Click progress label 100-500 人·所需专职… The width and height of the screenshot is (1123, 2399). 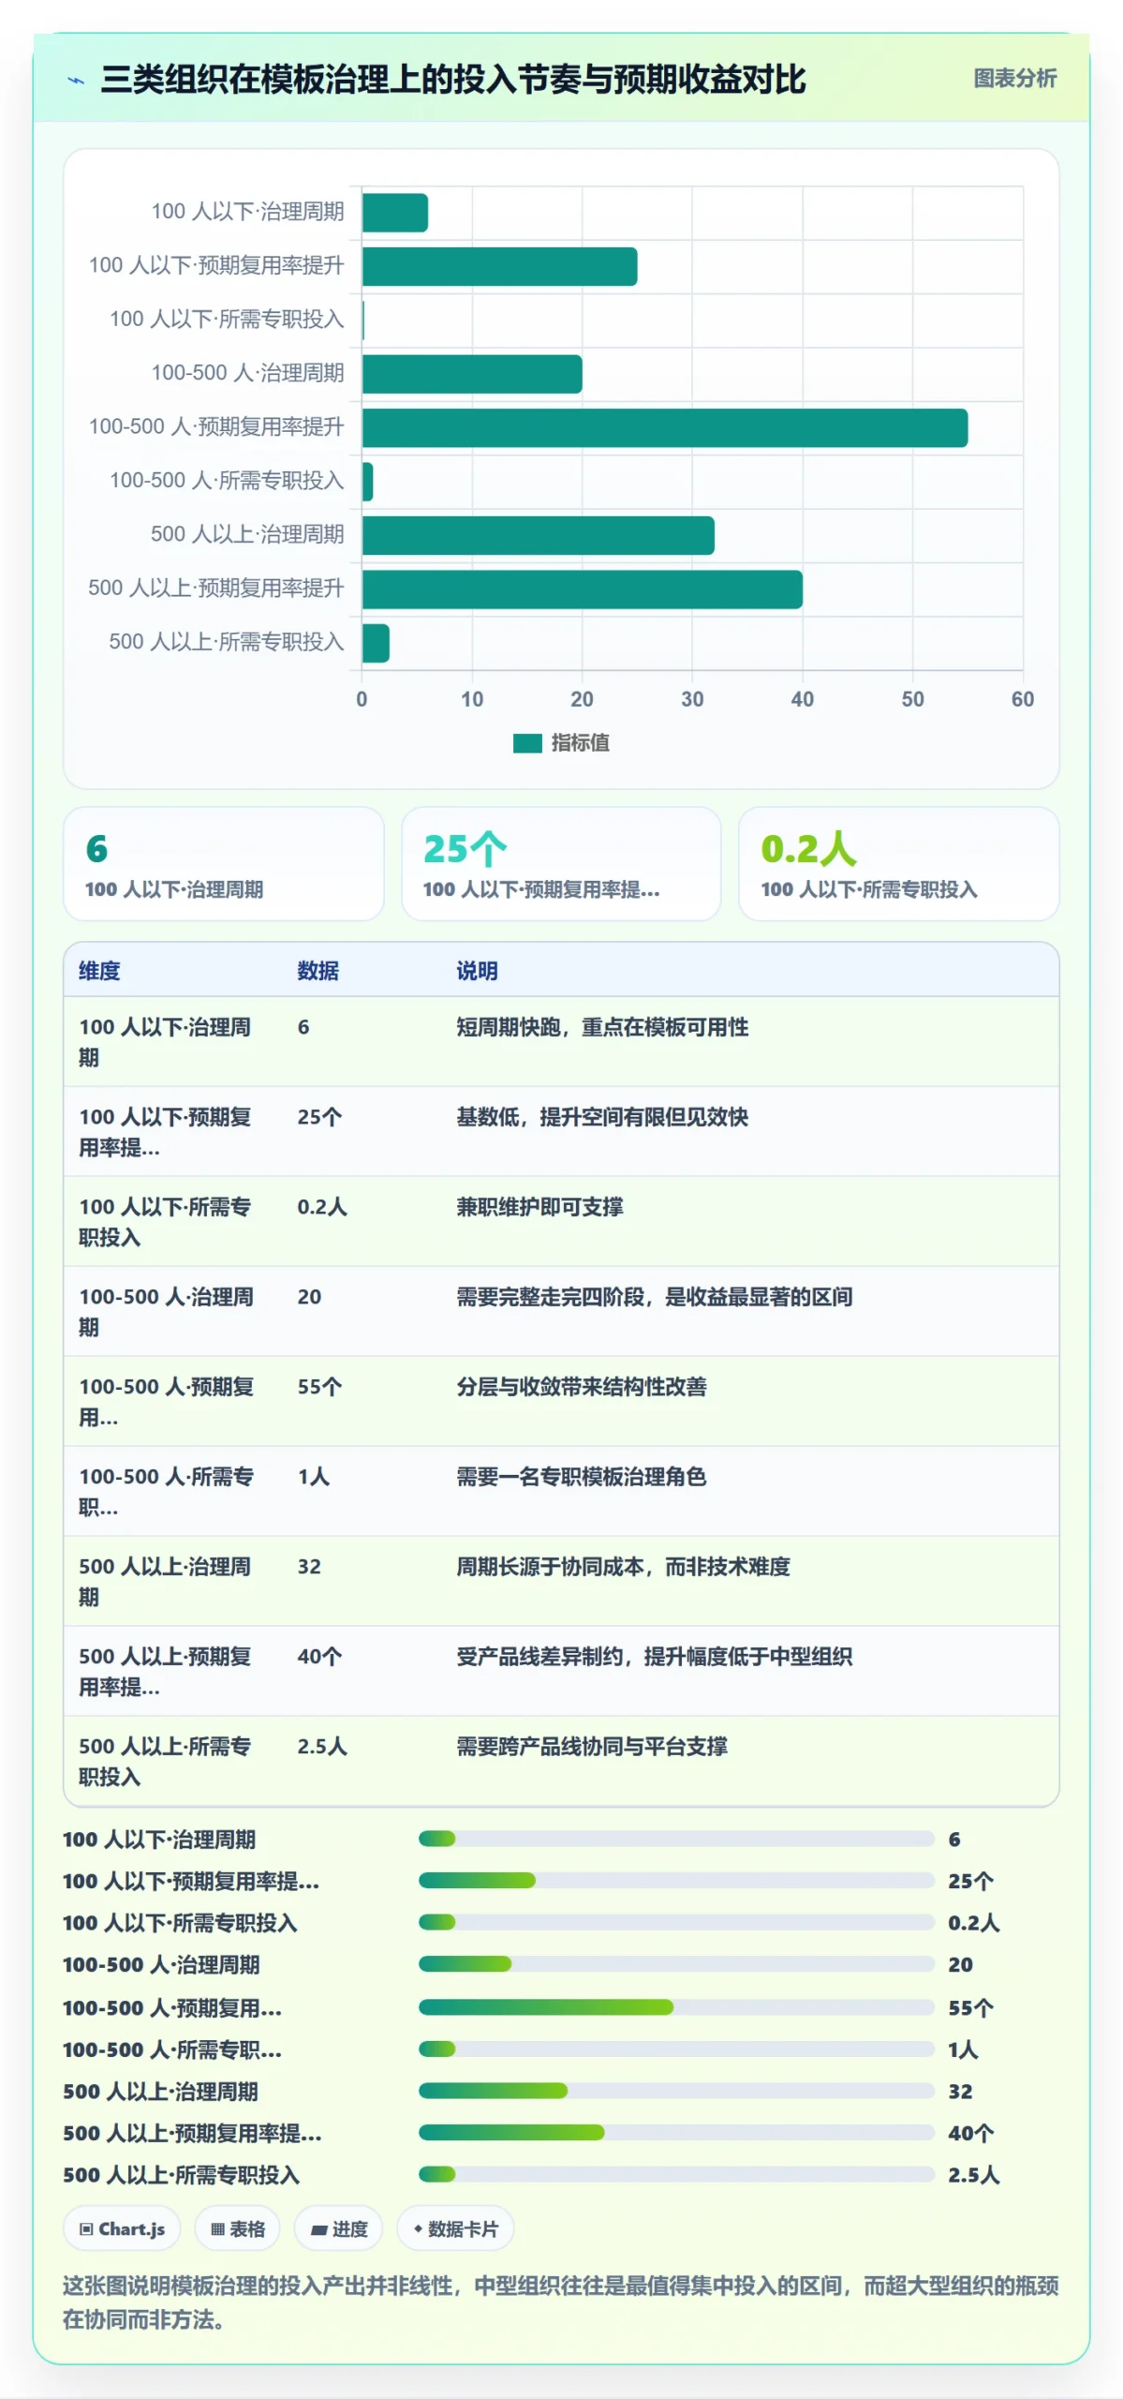pyautogui.click(x=172, y=2049)
